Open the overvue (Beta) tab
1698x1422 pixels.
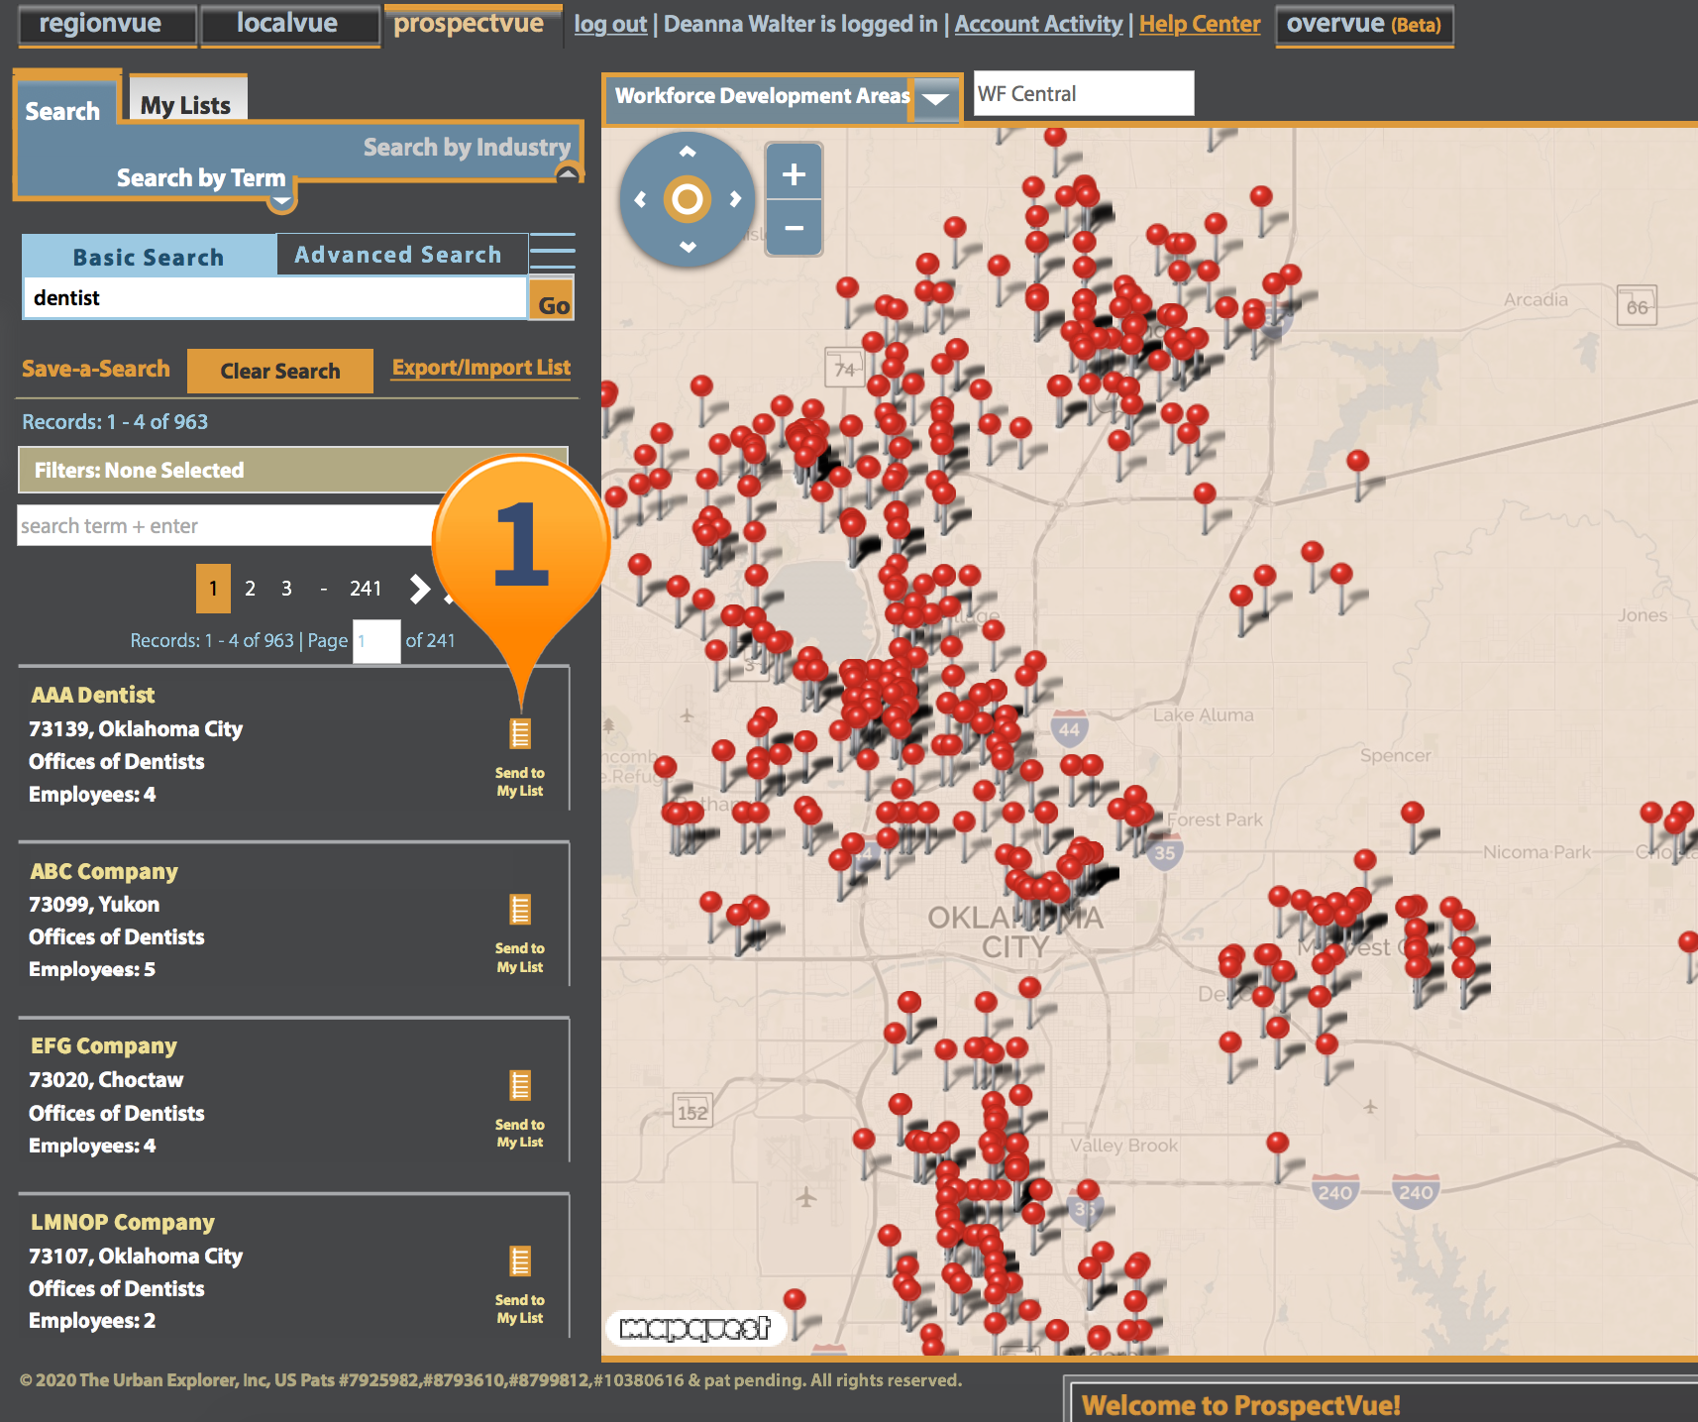click(1364, 24)
